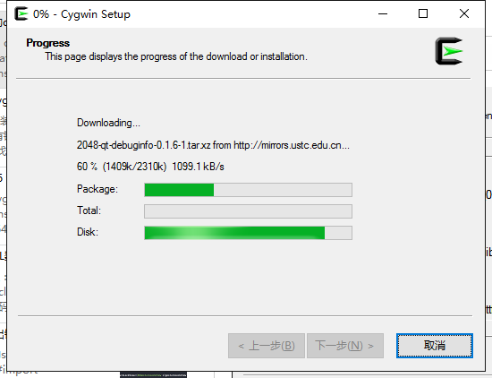This screenshot has width=492, height=378.
Task: Click the 上一步(B) back button
Action: click(x=267, y=346)
